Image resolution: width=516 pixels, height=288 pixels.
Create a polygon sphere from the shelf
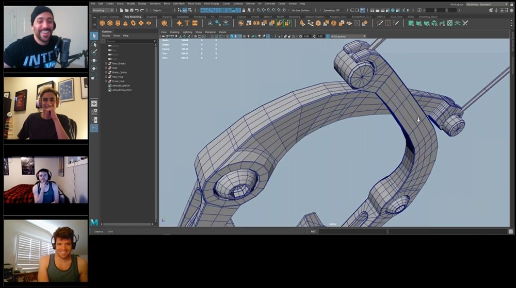pos(102,23)
